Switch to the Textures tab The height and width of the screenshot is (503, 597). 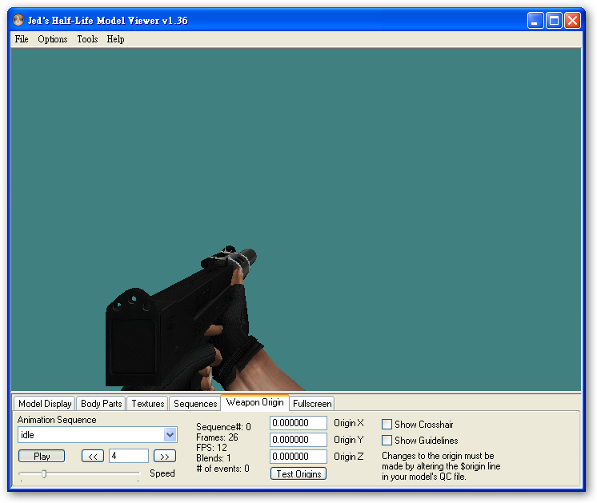(148, 404)
